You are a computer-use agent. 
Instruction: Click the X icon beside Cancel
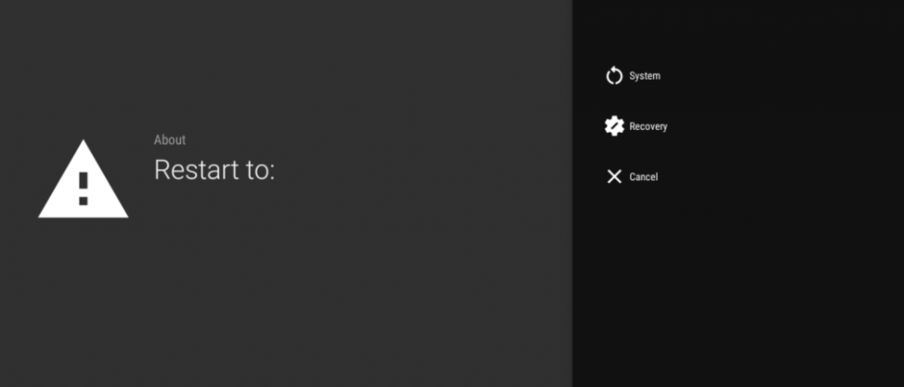[614, 177]
